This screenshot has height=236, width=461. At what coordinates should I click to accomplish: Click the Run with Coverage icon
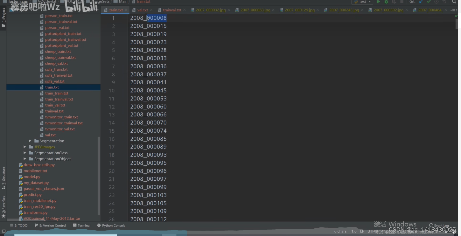(x=394, y=2)
